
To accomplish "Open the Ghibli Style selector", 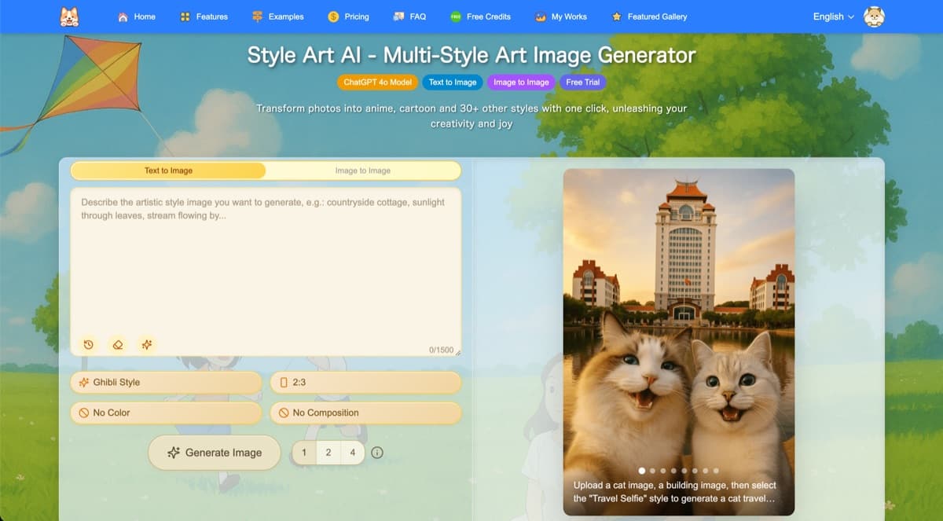I will pos(165,383).
